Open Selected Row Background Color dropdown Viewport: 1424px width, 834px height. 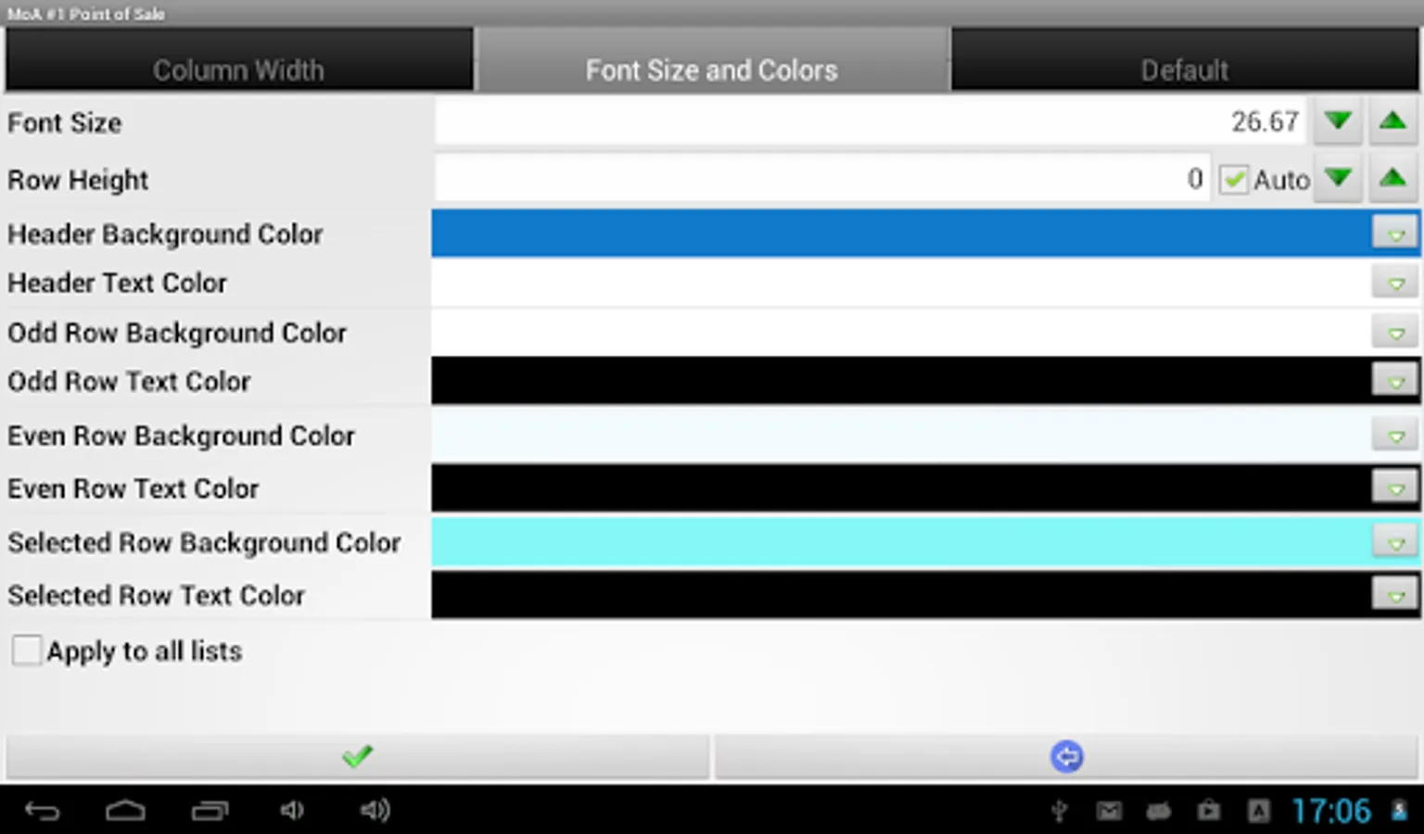(1395, 543)
